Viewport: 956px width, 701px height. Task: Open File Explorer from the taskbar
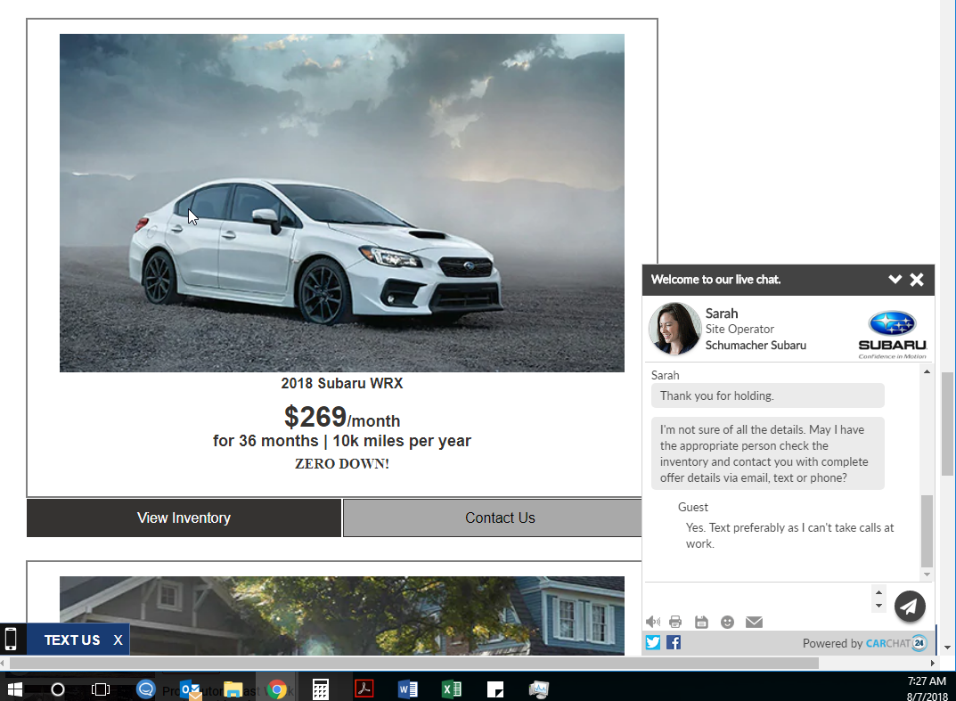tap(233, 690)
